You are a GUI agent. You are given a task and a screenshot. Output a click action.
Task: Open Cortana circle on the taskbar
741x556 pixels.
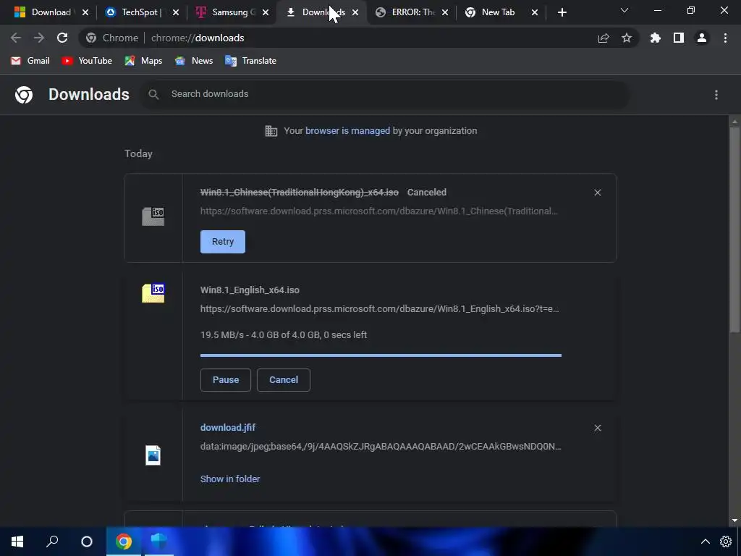[x=87, y=542]
